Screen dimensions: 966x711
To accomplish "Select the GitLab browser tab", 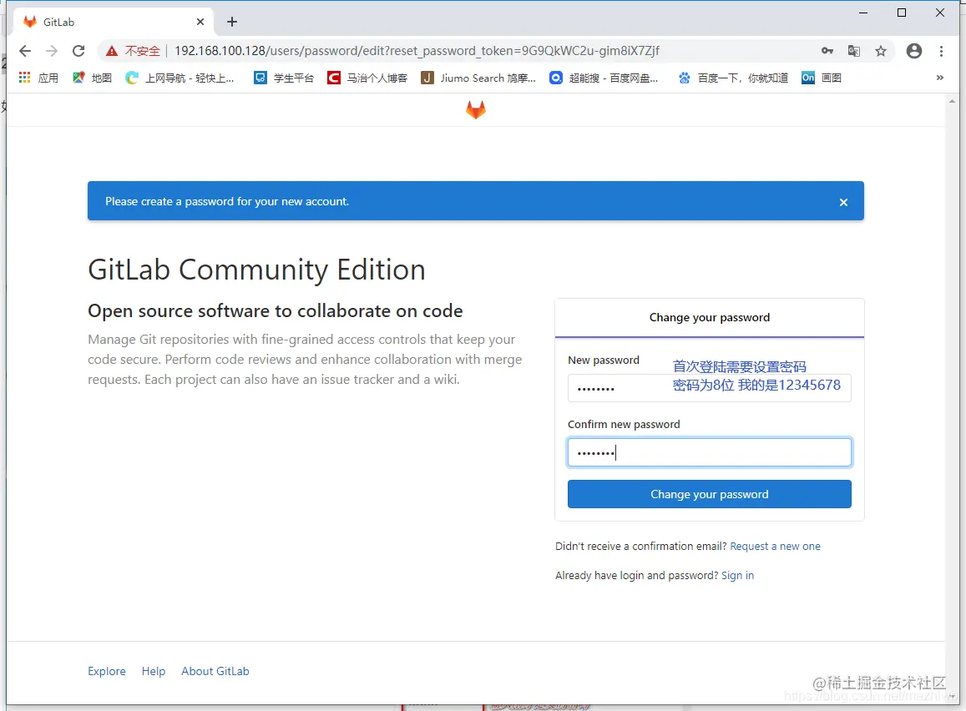I will [x=113, y=23].
